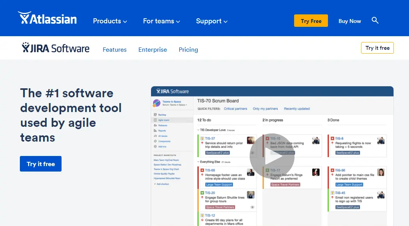Screen dimensions: 409x226
Task: Open Orbital Spotify Playlist shortcut
Action: (x=164, y=173)
